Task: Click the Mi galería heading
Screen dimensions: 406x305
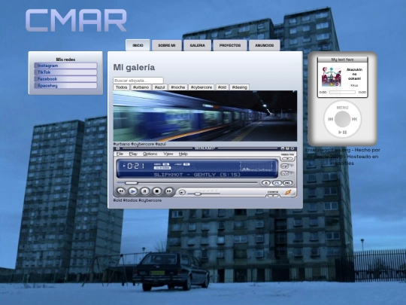Action: click(x=134, y=68)
